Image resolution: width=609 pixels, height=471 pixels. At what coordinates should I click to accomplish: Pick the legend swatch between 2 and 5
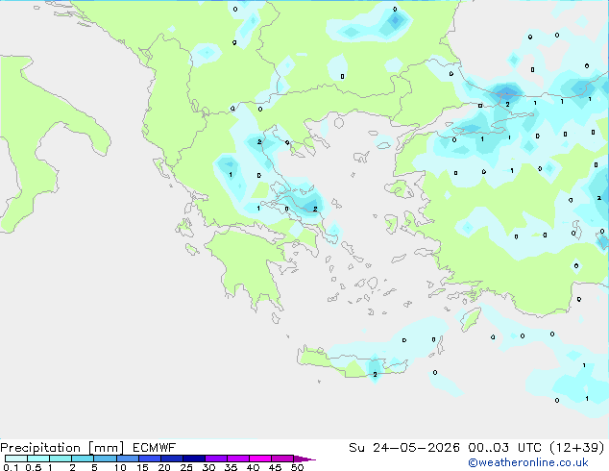(83, 459)
